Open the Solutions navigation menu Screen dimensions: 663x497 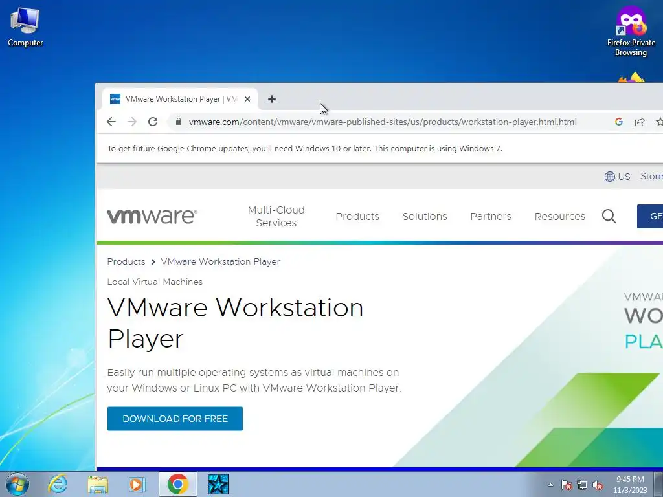click(425, 216)
